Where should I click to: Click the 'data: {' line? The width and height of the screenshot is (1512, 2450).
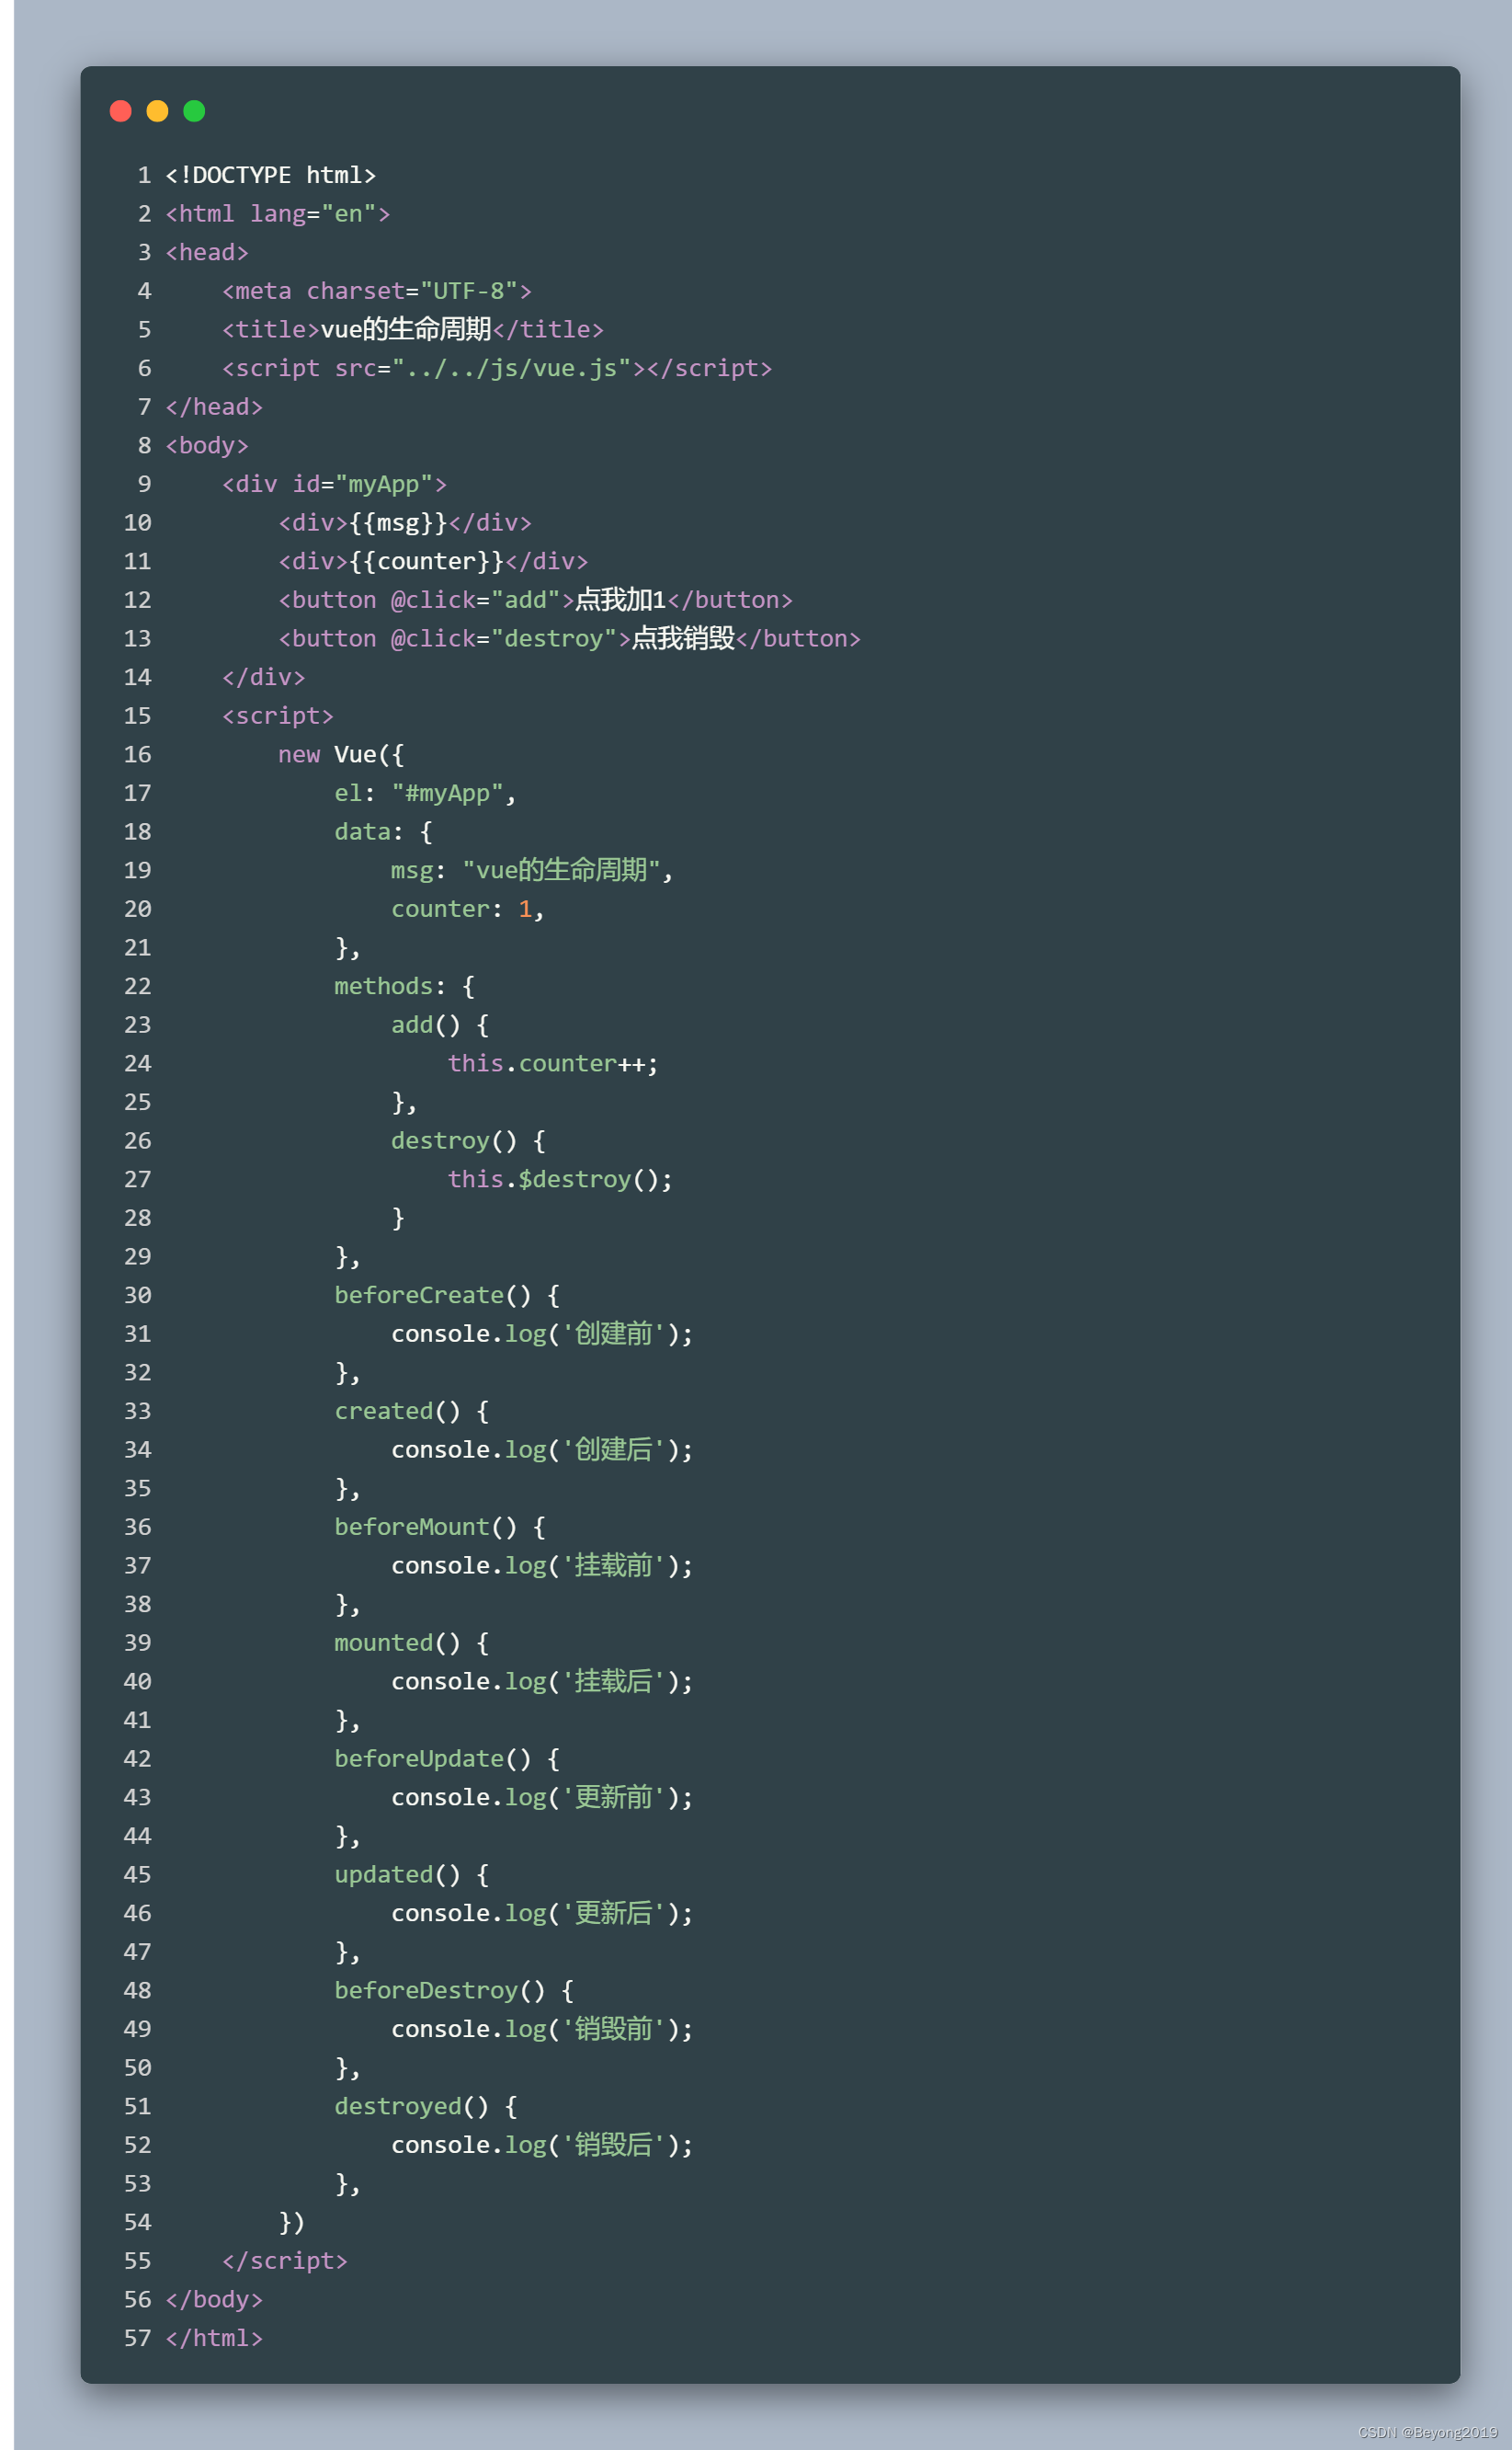pos(383,832)
